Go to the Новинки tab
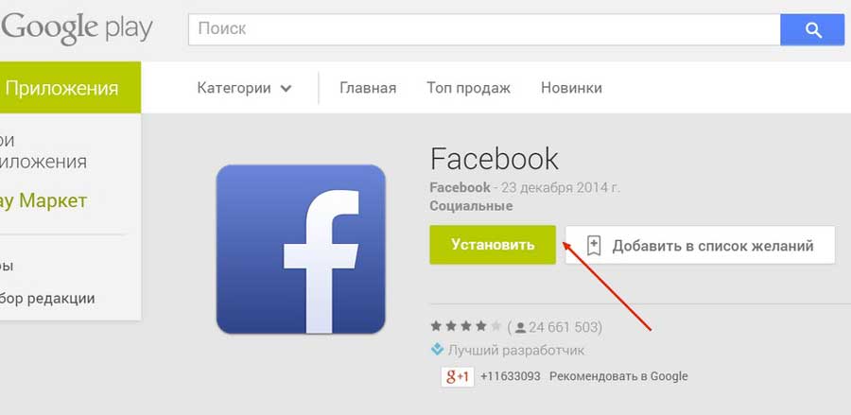 (571, 88)
